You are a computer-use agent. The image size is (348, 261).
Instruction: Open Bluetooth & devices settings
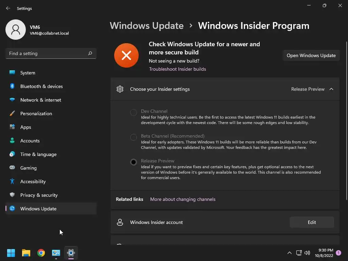coord(51,86)
